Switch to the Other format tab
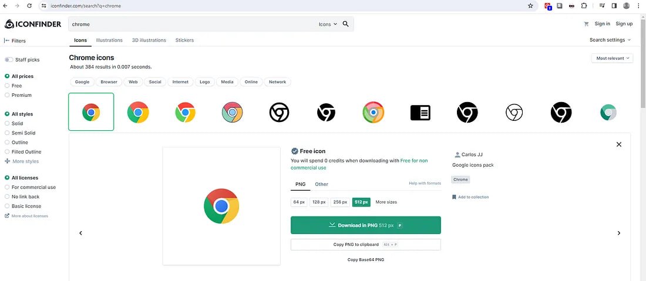The image size is (646, 281). point(321,184)
